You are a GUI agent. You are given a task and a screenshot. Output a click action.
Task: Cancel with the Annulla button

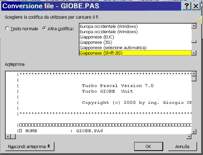coord(182,146)
